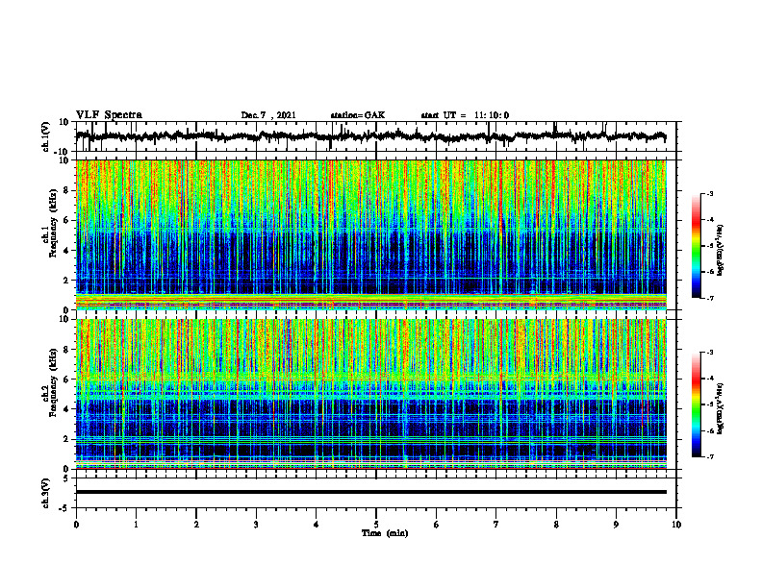Click the ch.1 voltage waveform trace
Image resolution: width=762 pixels, height=588 pixels.
(x=370, y=136)
